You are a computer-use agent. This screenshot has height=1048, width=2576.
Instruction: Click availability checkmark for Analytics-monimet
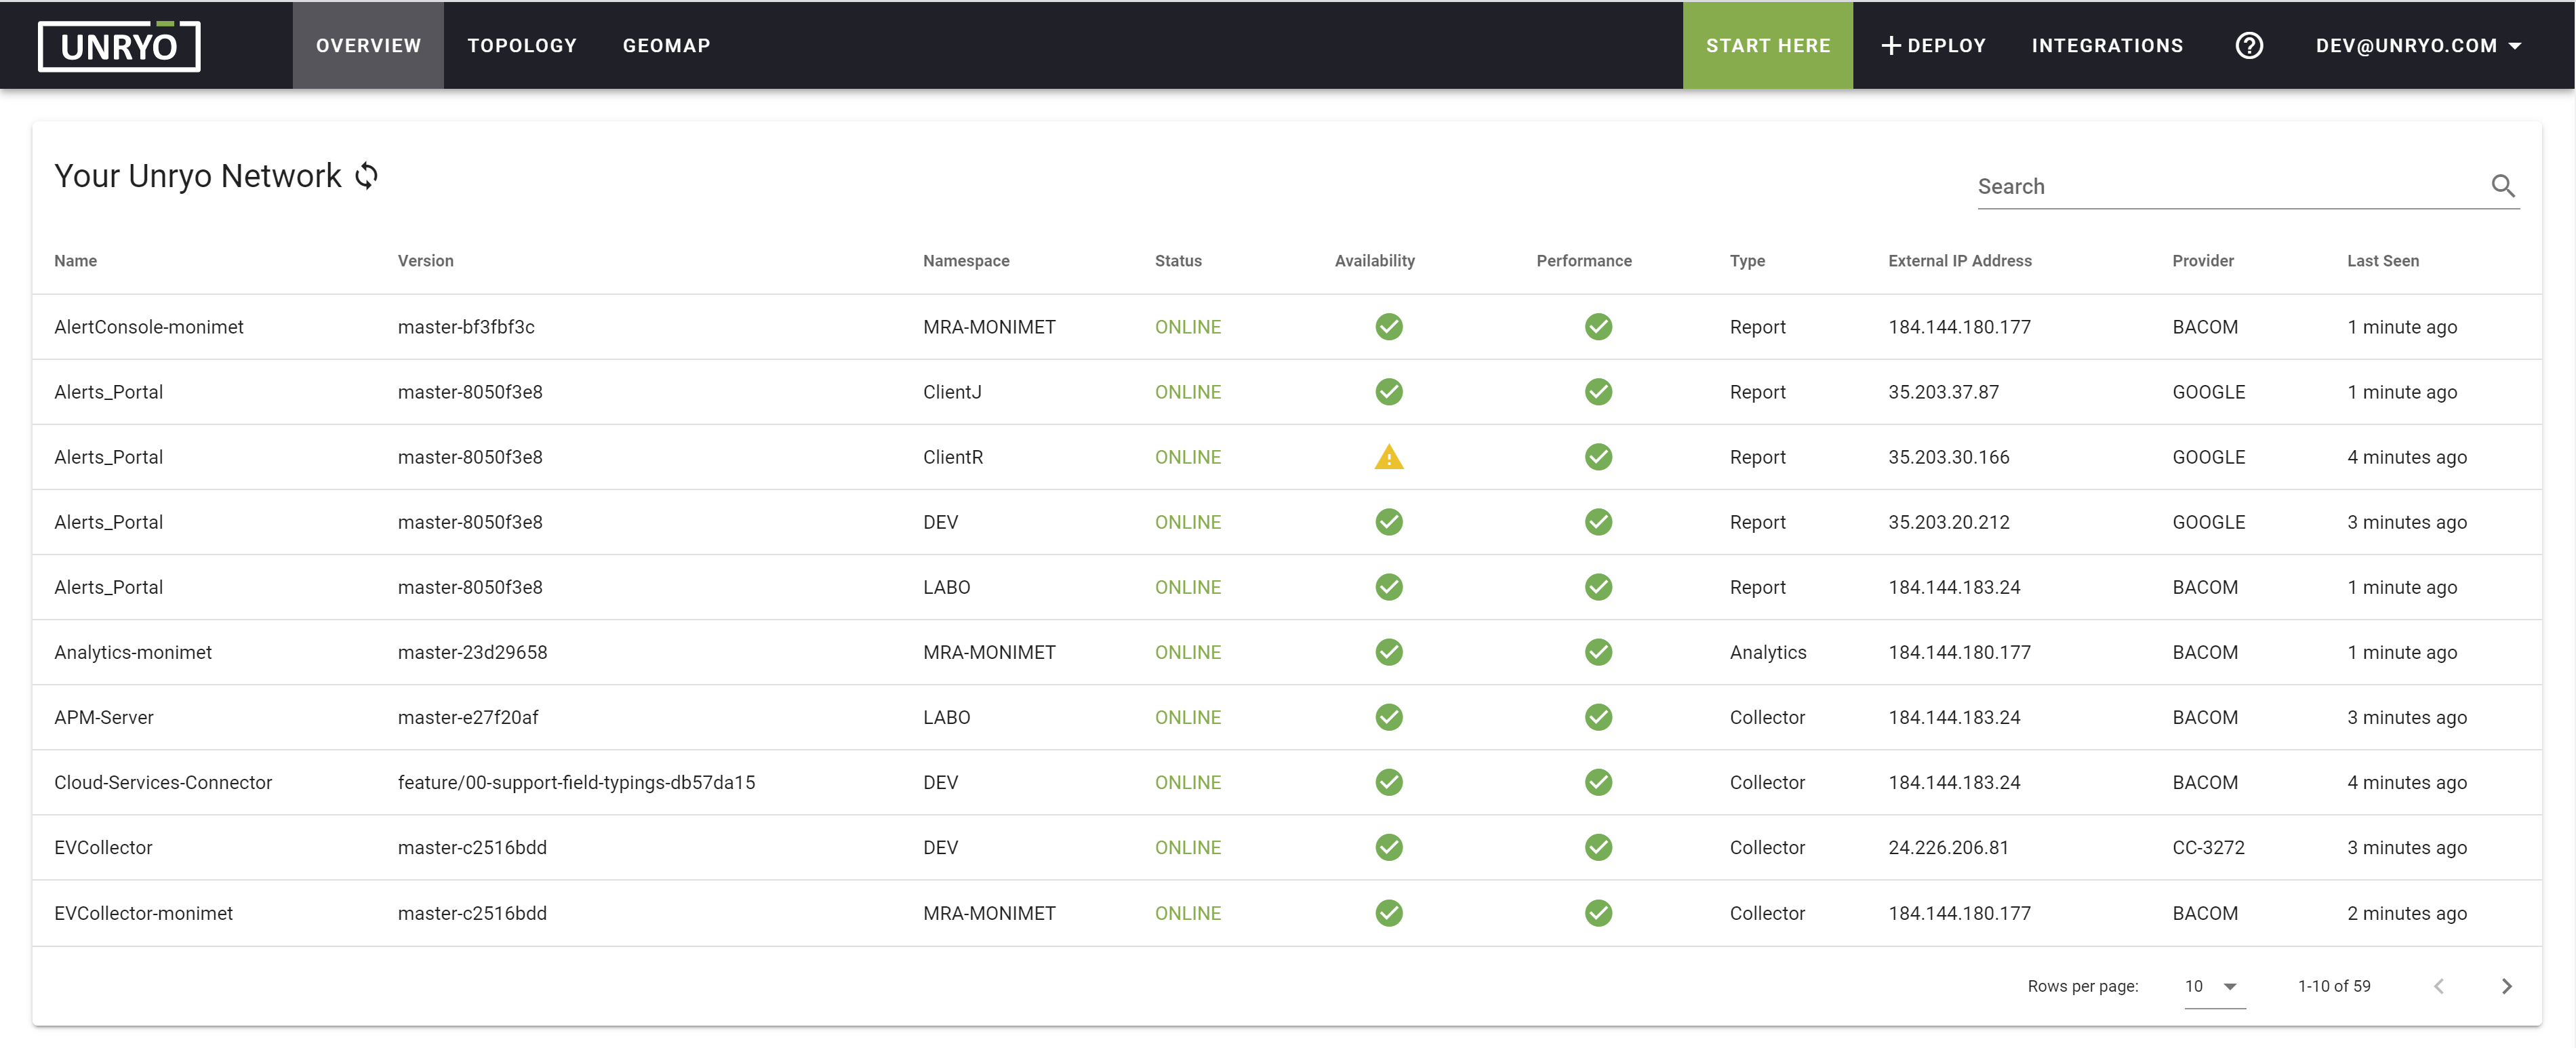1389,652
